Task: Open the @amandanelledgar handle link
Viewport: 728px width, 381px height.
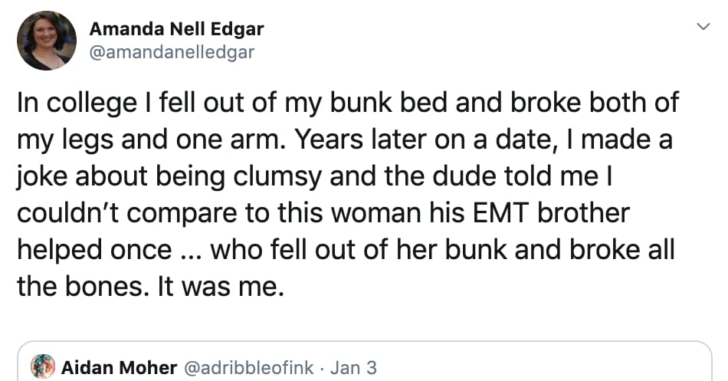Action: (x=172, y=52)
